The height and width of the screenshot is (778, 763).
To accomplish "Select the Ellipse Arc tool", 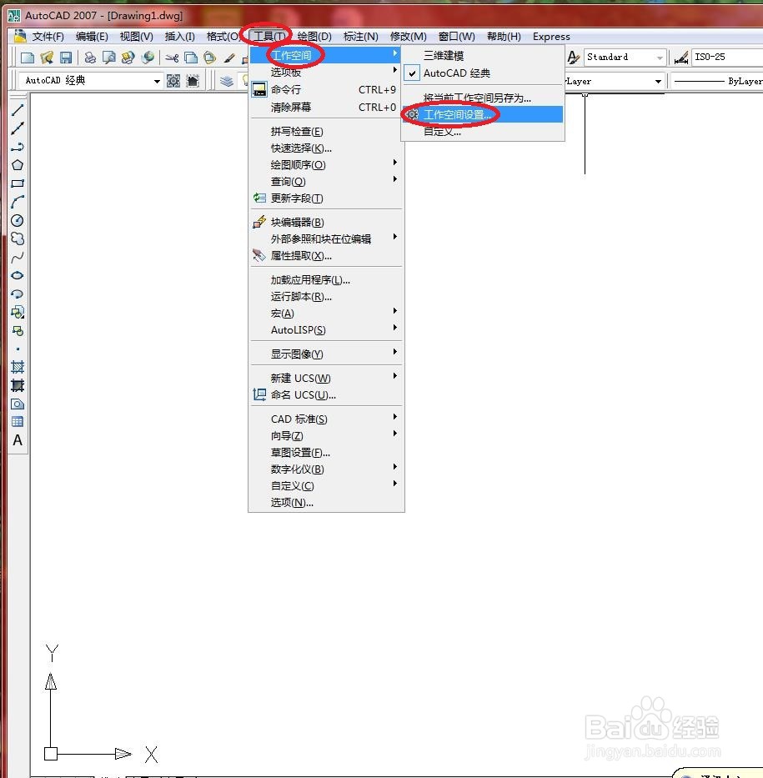I will tap(18, 294).
